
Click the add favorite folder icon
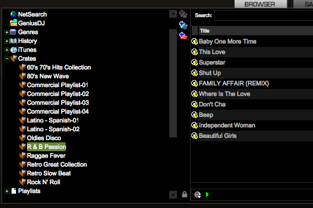click(183, 14)
